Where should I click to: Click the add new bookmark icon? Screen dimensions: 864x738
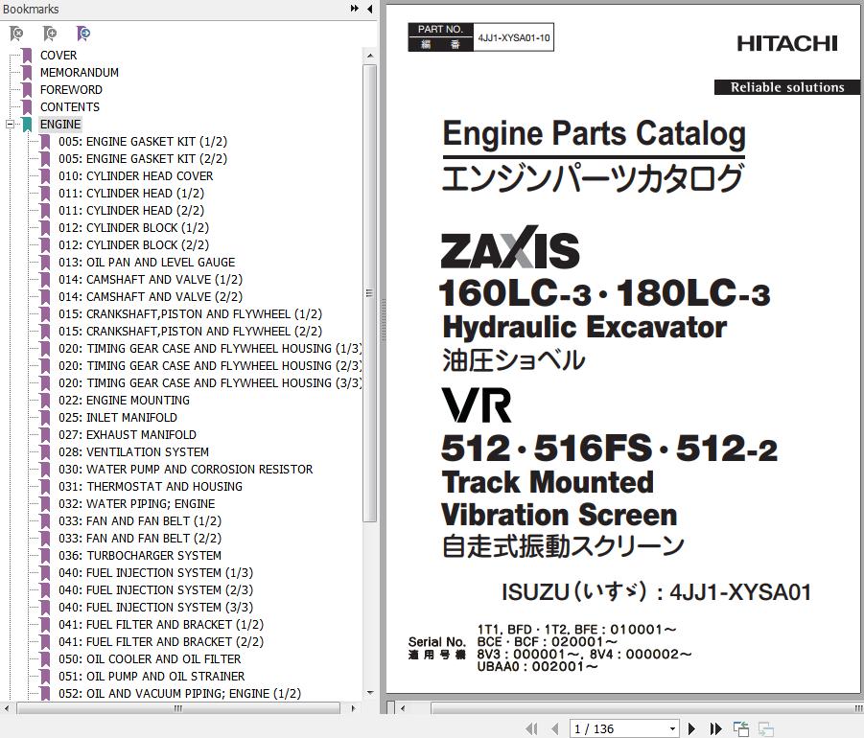tap(50, 34)
